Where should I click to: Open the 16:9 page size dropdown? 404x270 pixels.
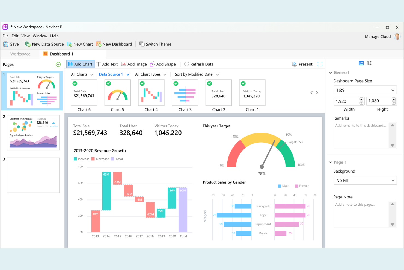pos(365,90)
